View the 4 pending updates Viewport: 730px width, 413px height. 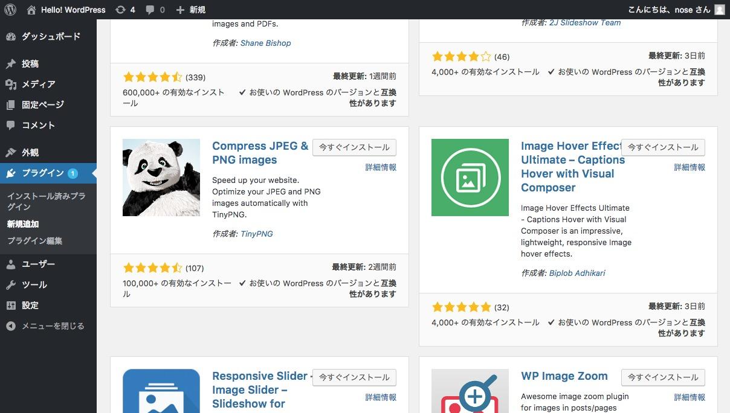(x=125, y=10)
